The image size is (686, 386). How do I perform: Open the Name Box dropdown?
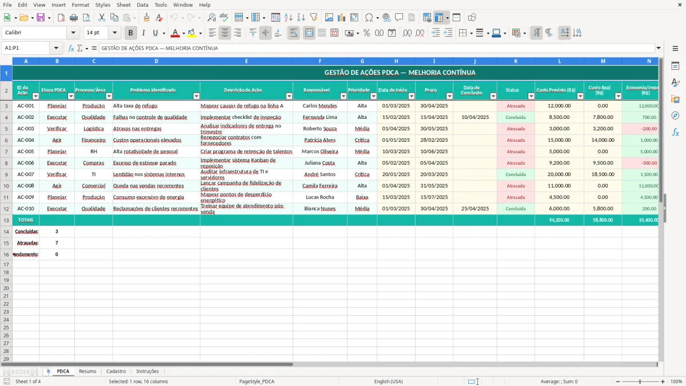click(56, 48)
